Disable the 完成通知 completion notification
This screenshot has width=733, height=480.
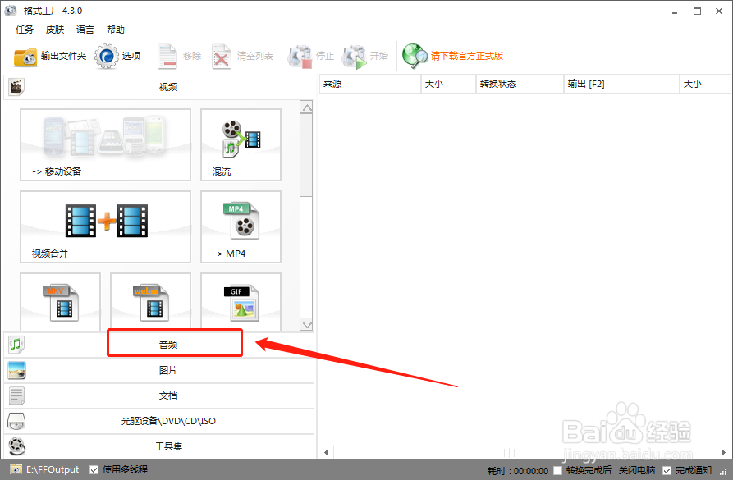click(x=666, y=469)
